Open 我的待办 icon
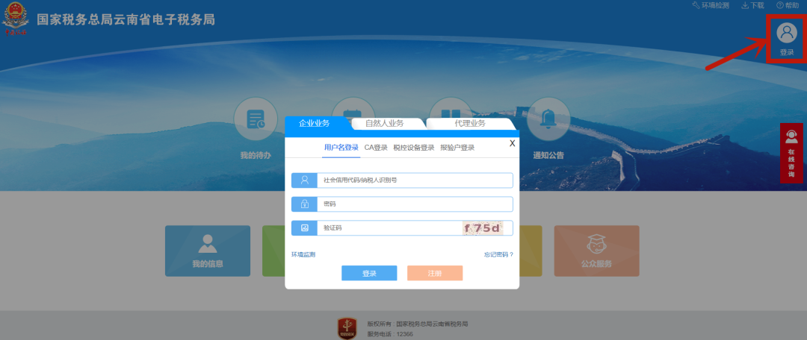807x340 pixels. click(256, 119)
